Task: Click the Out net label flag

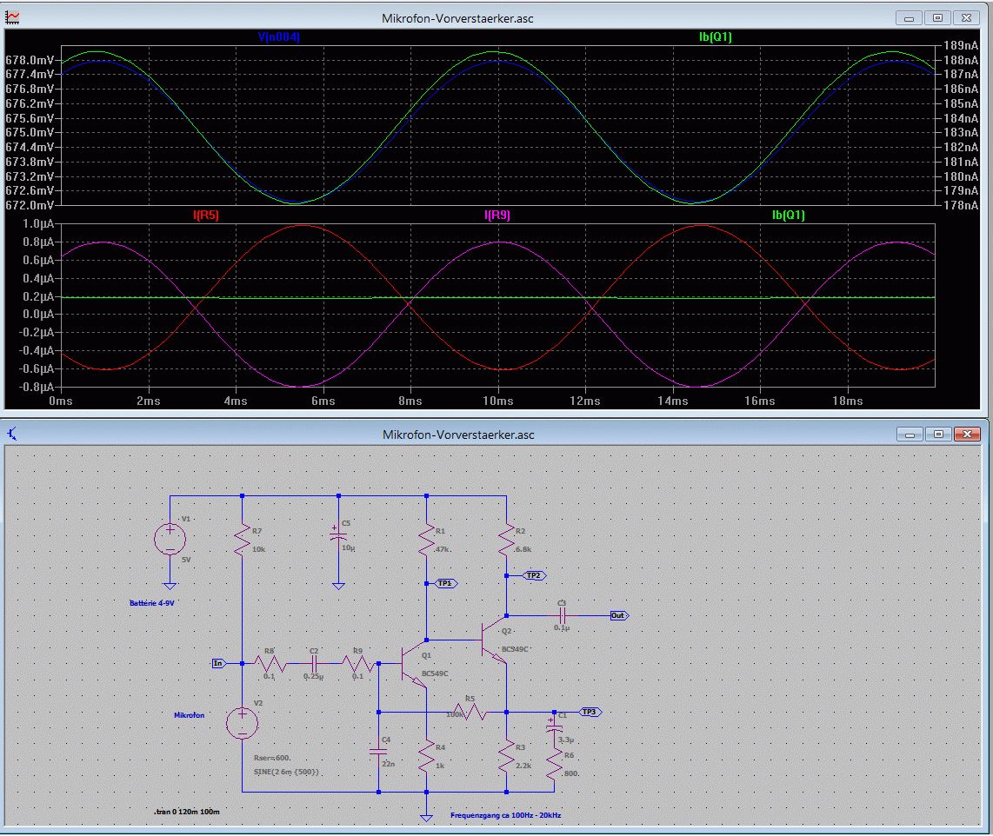Action: 617,615
